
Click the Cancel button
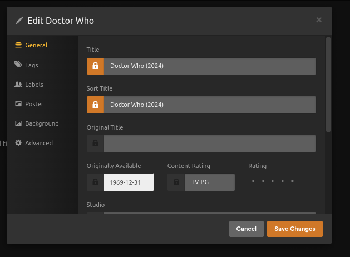(x=247, y=229)
